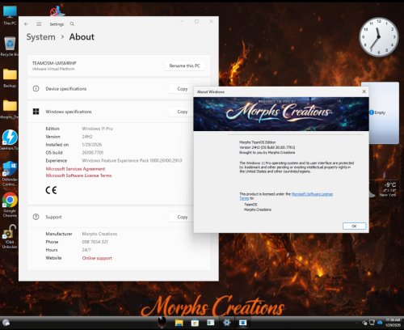Select the Windows Feature Experience Pack text
404x330 pixels.
(132, 160)
